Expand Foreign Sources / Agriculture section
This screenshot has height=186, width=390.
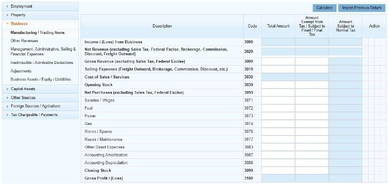[40, 106]
